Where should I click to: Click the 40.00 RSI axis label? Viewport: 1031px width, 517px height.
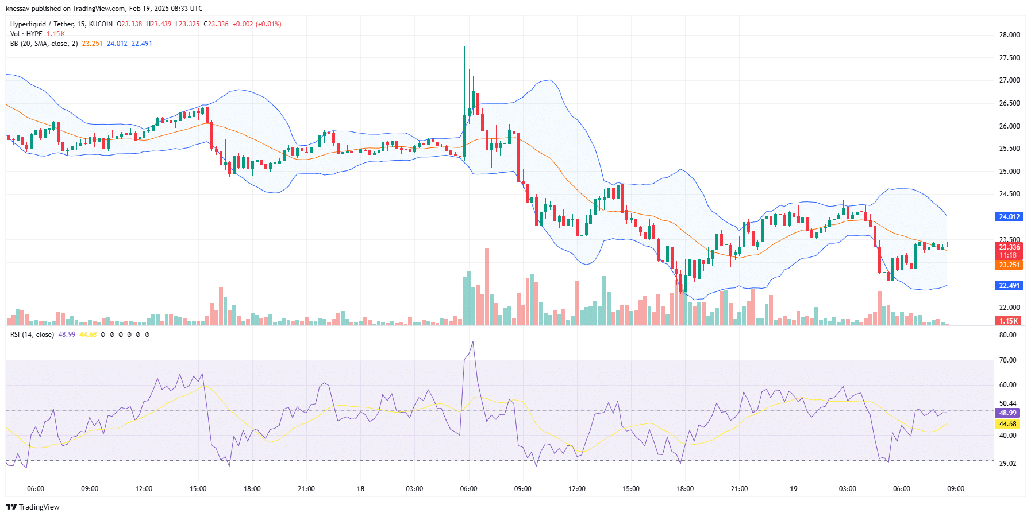point(1007,436)
